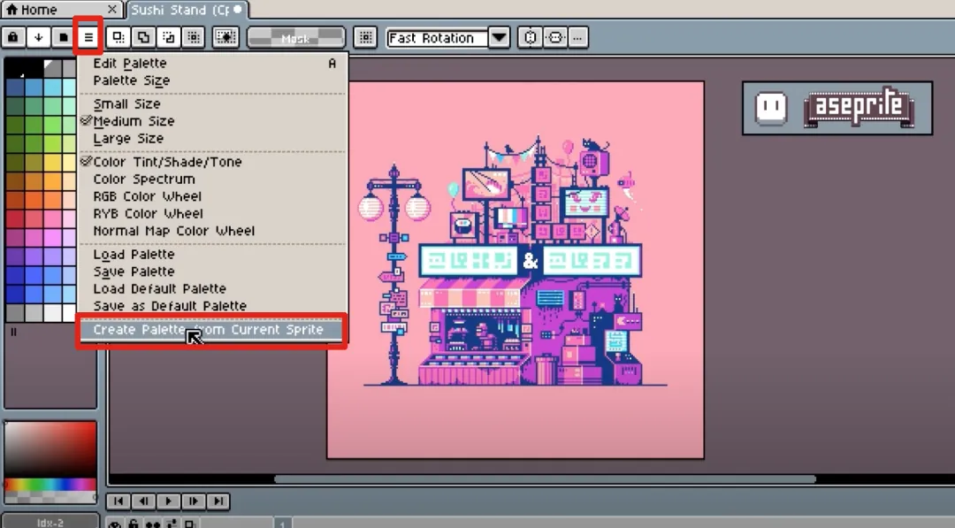This screenshot has width=955, height=528.
Task: Jump to the last frame
Action: (218, 501)
